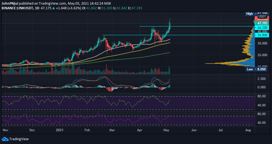
Task: Click the green 47.193 current price tag
Action: coord(262,23)
